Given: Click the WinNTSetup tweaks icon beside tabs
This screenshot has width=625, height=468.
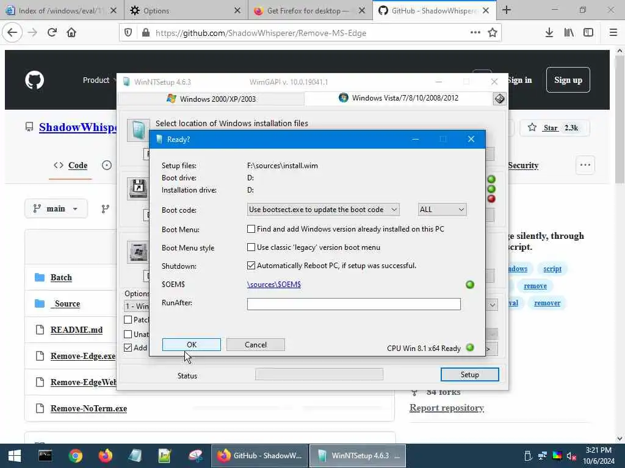Looking at the screenshot, I should pos(499,98).
